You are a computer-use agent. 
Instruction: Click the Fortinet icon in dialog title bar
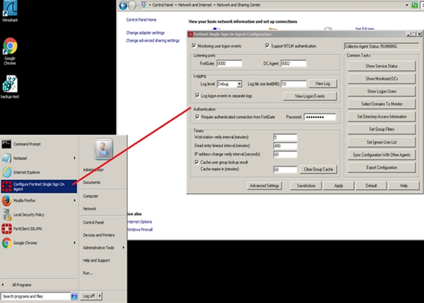(x=190, y=34)
